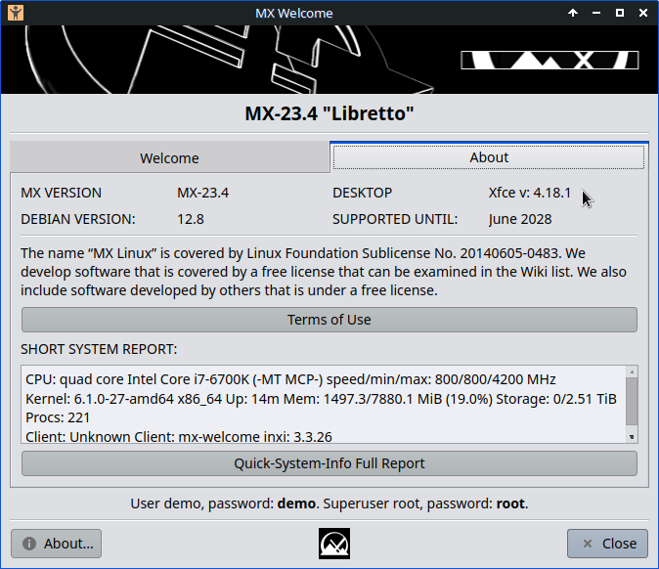
Task: Click the user demo password line
Action: [x=329, y=503]
